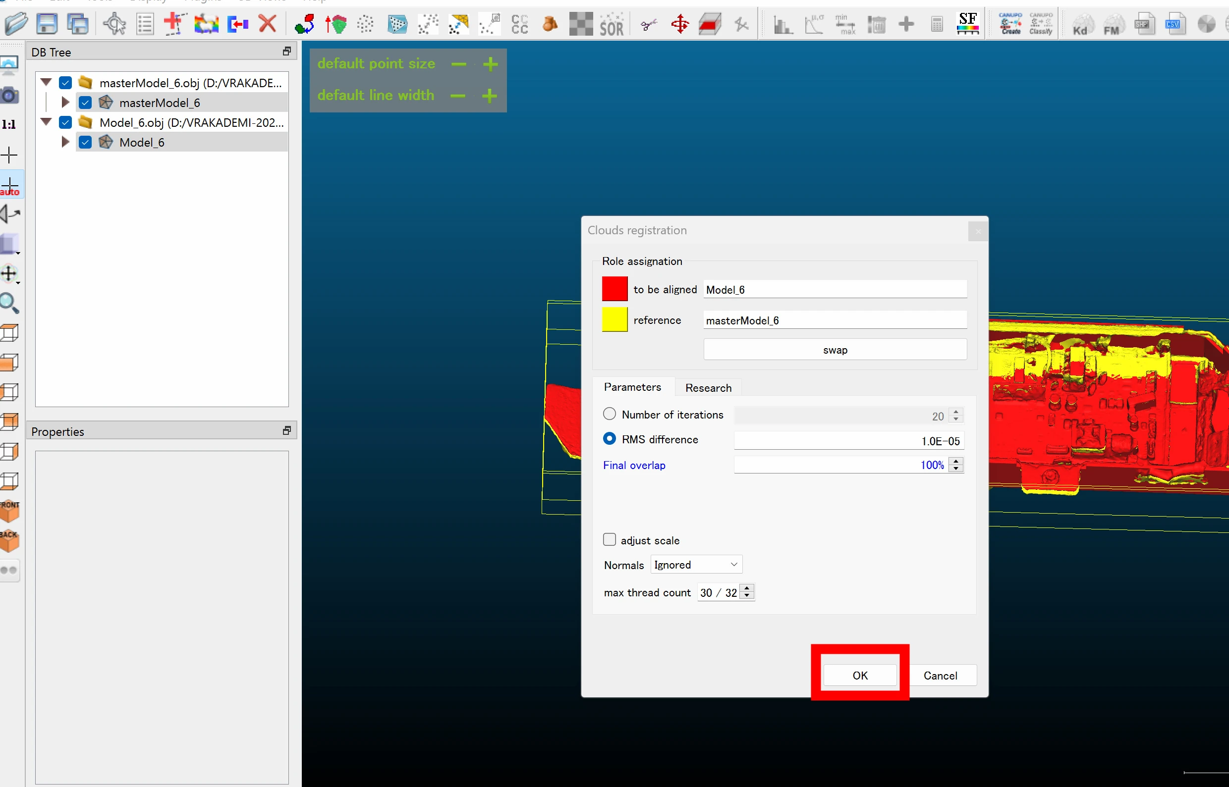Open the SF scalar field icon
1229x787 pixels.
pos(967,23)
